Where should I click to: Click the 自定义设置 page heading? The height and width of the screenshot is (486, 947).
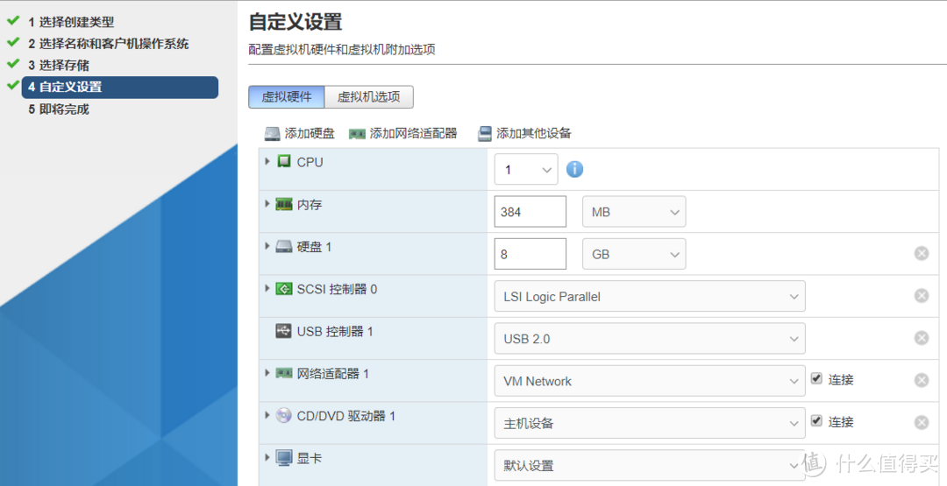(296, 22)
